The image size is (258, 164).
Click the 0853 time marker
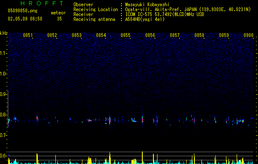pyautogui.click(x=77, y=35)
